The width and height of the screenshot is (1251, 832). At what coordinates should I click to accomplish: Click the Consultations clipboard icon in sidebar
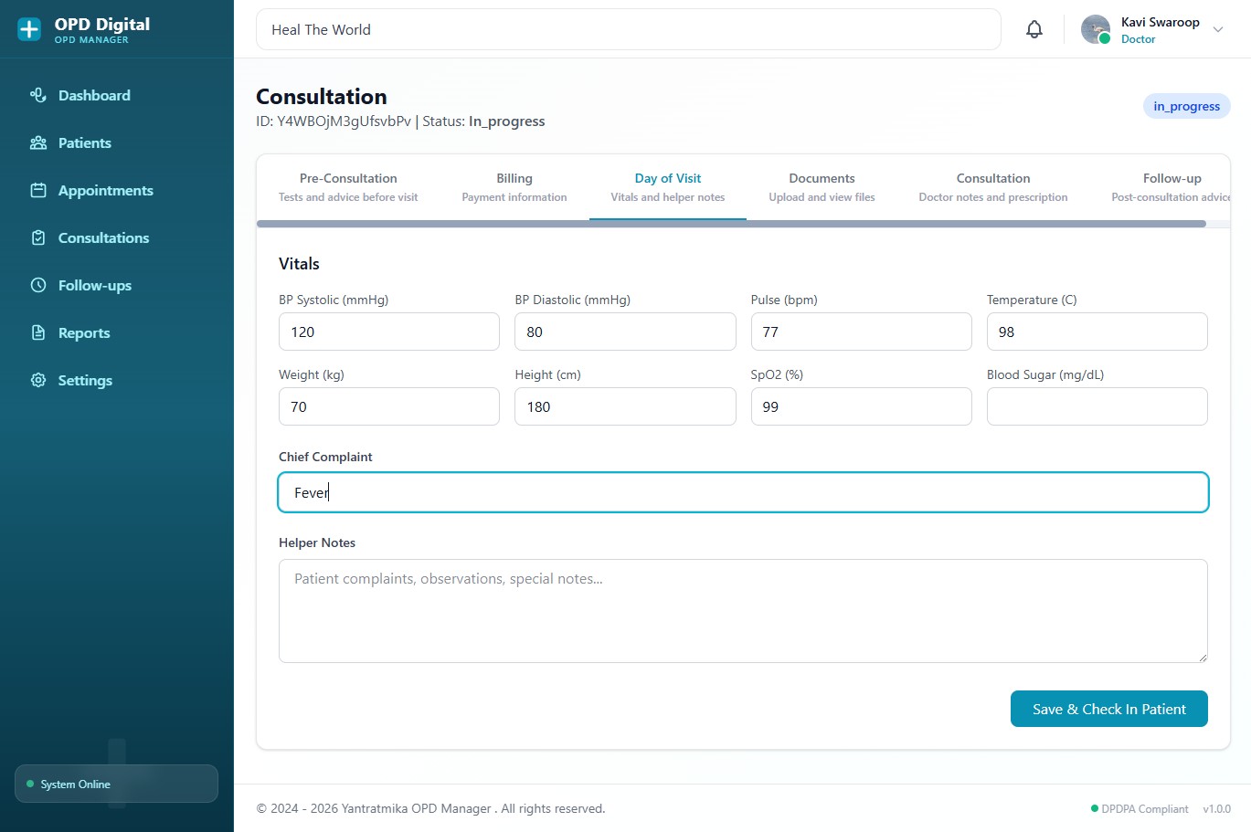point(37,237)
